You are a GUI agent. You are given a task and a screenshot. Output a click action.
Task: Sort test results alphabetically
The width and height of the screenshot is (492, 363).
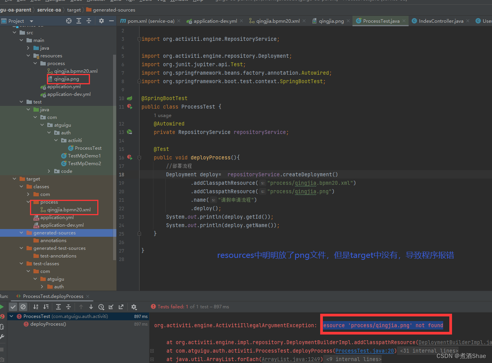(36, 307)
